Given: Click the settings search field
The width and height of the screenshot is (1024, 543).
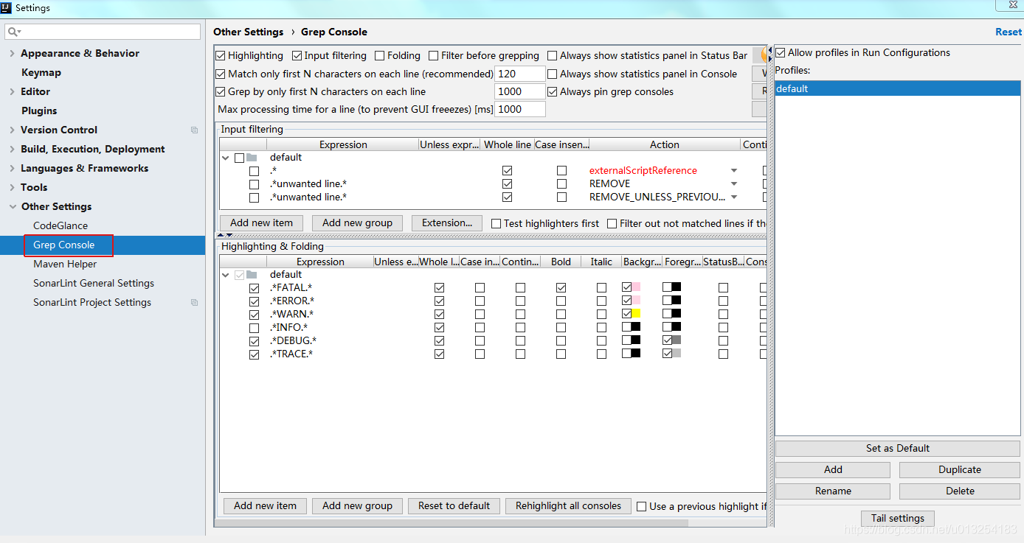Looking at the screenshot, I should point(103,32).
